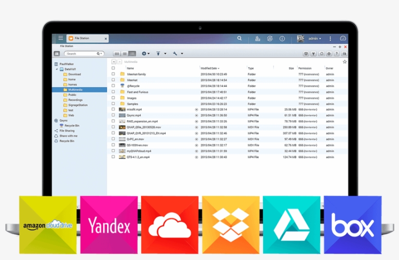The image size is (399, 260).
Task: Collapse the DataVol1 tree node
Action: [56, 69]
